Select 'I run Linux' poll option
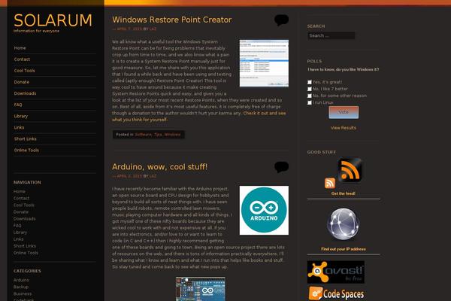Image resolution: width=451 pixels, height=301 pixels. coord(310,103)
